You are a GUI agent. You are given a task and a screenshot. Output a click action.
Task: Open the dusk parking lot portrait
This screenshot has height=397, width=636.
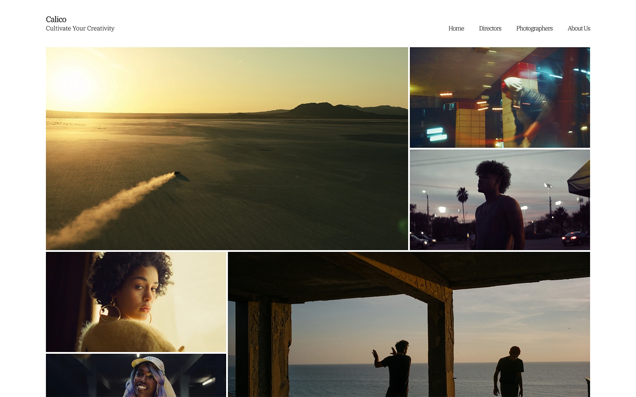tap(500, 200)
